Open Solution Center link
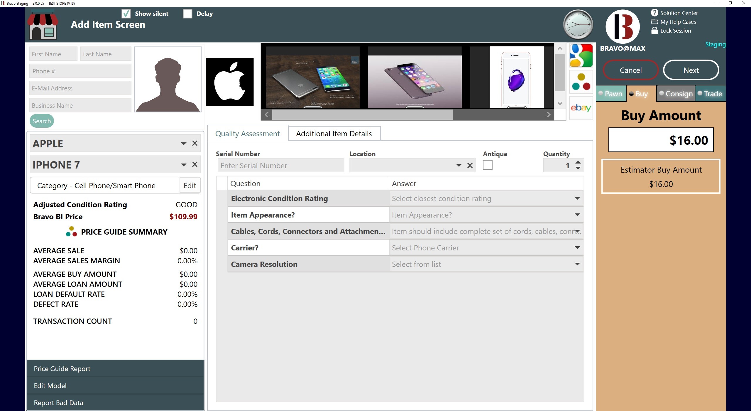This screenshot has width=751, height=411. pyautogui.click(x=679, y=13)
